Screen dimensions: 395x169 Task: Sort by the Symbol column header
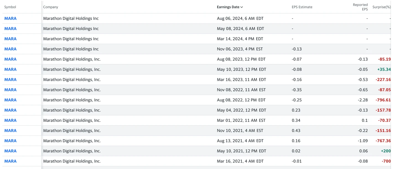pyautogui.click(x=10, y=7)
